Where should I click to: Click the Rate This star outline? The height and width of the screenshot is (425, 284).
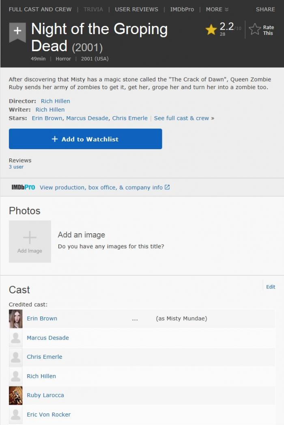[x=254, y=29]
